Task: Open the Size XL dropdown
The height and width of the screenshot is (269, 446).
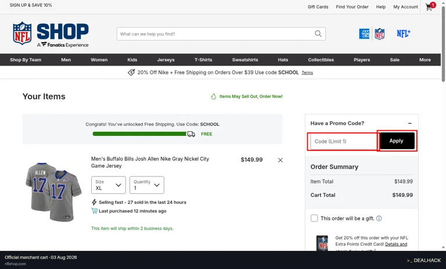Action: (109, 185)
